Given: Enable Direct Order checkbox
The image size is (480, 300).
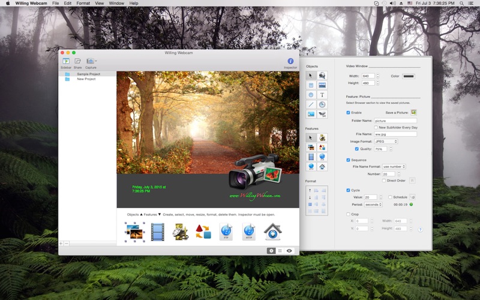Looking at the screenshot, I should coord(384,181).
